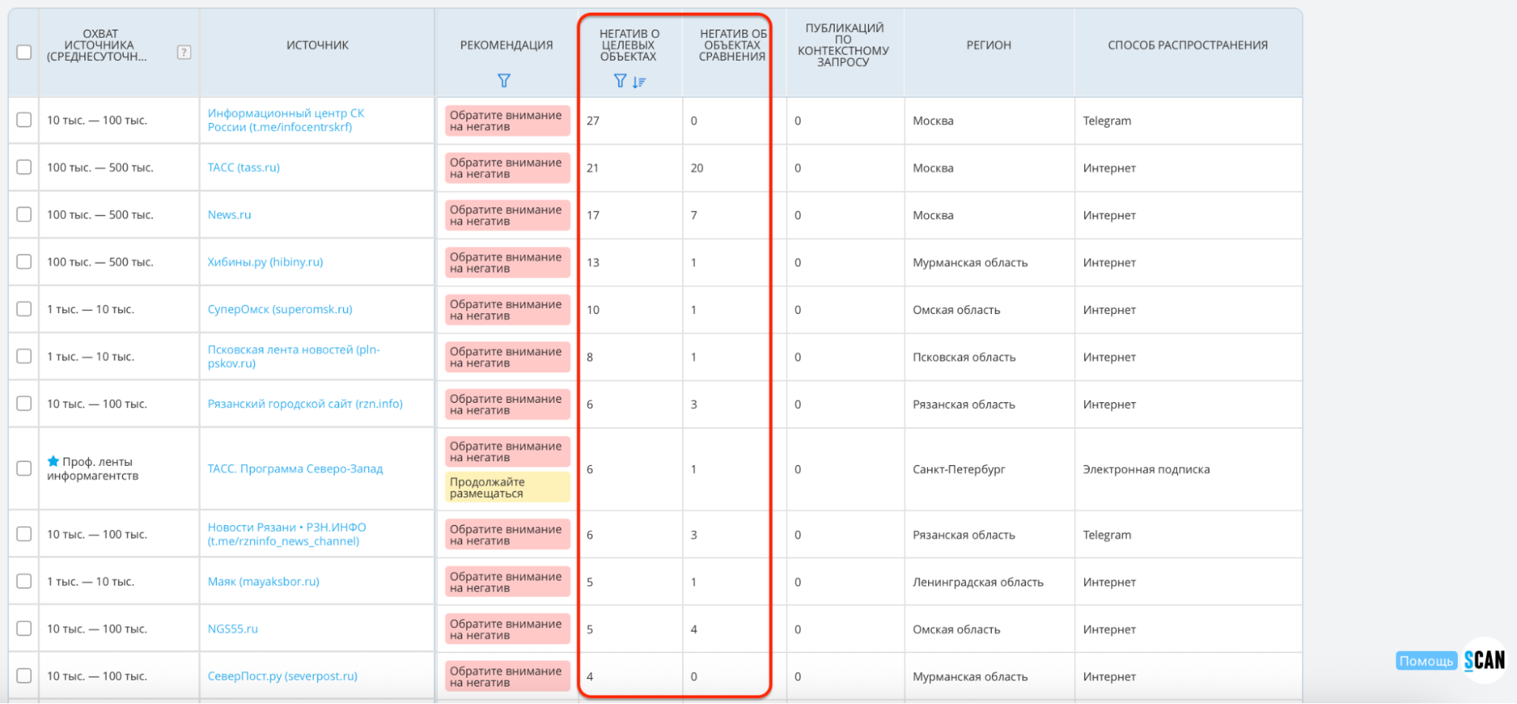The height and width of the screenshot is (704, 1517).
Task: Open Псковская лента новостей source link
Action: tap(294, 356)
